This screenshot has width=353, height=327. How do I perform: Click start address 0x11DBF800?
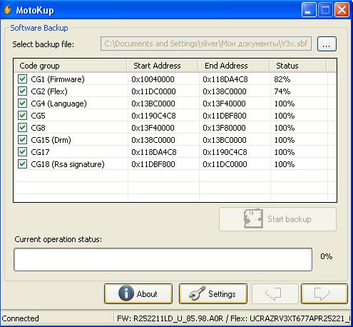(x=153, y=164)
